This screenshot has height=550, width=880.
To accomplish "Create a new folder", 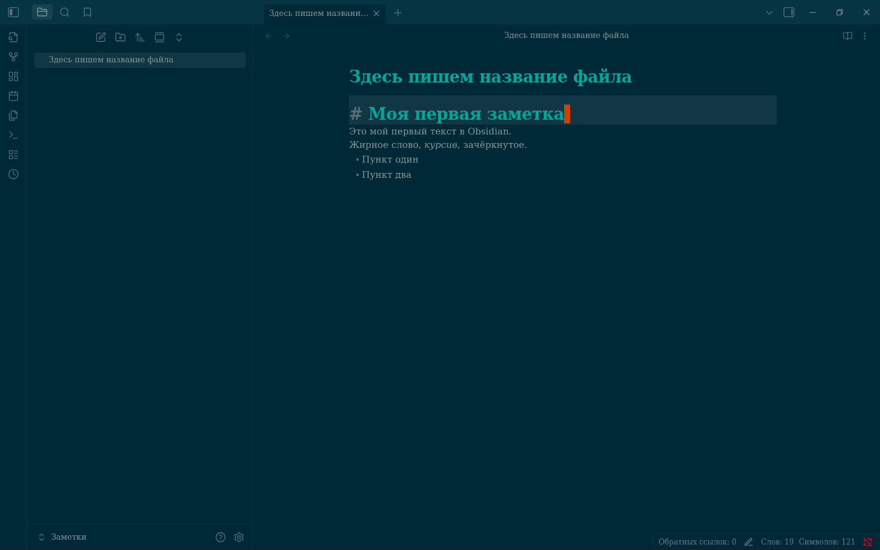I will [120, 37].
